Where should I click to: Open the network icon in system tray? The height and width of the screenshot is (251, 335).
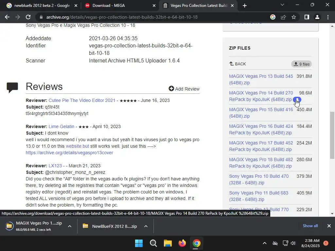click(285, 243)
